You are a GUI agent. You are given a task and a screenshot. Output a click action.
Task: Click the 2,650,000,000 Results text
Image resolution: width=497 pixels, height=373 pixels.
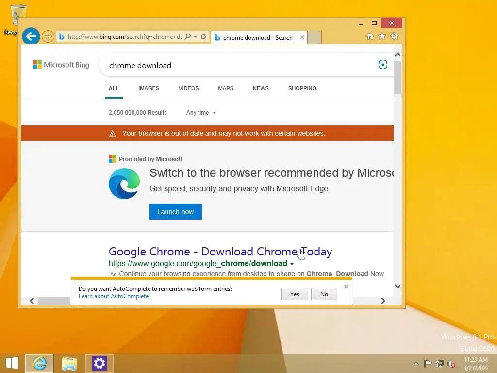point(137,113)
